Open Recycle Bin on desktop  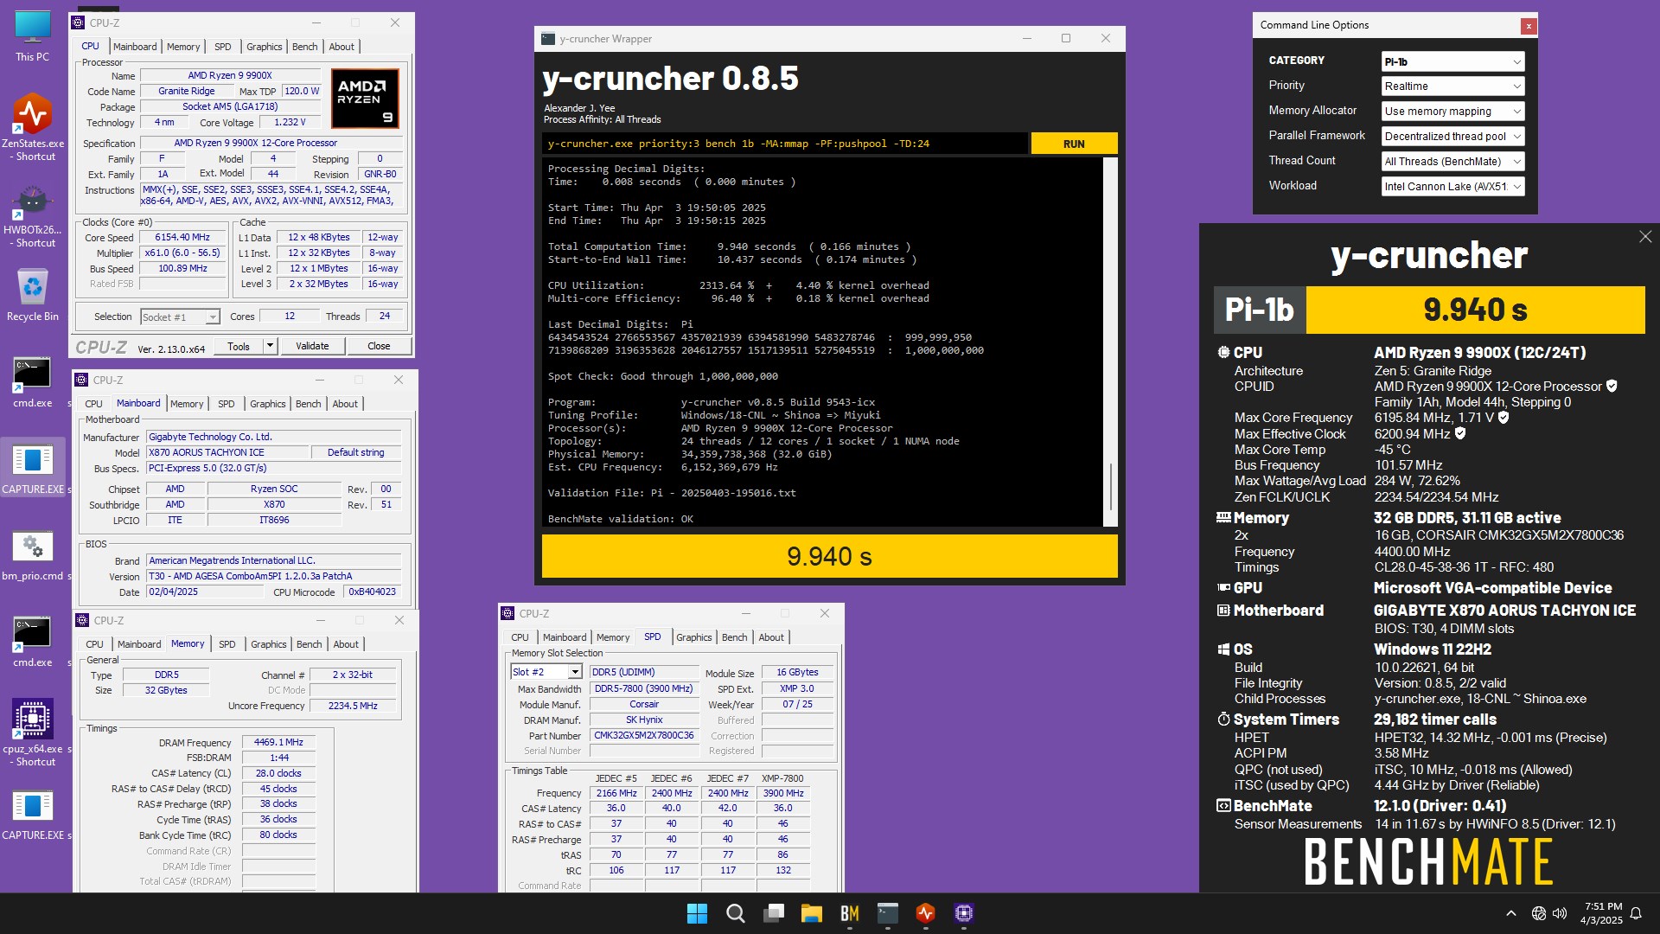[33, 294]
